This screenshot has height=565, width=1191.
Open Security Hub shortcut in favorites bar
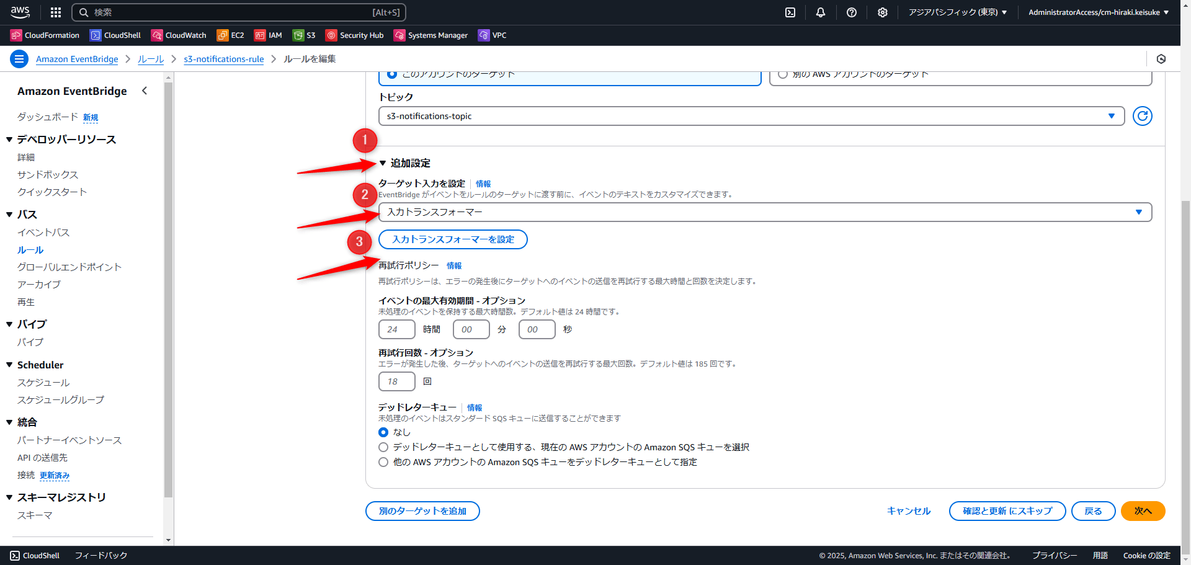354,35
